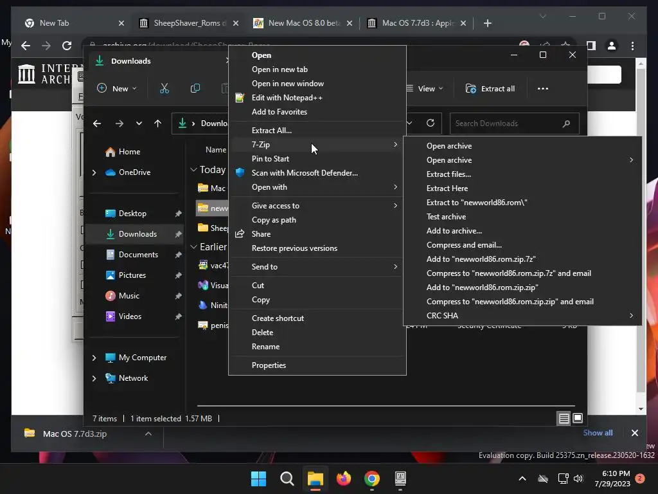
Task: Choose Open in new tab
Action: pos(317,69)
